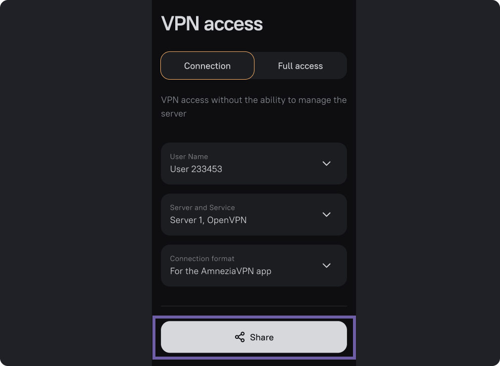Switch to the Connection tab
500x366 pixels.
[207, 66]
